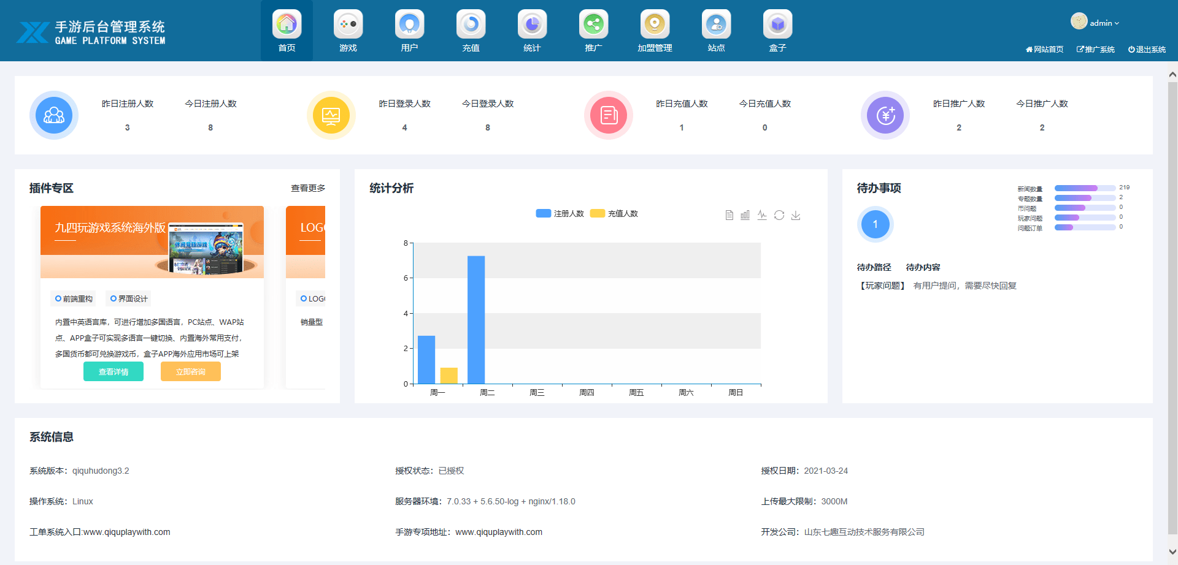Click 退出系统 to log out
This screenshot has height=565, width=1178.
1147,50
